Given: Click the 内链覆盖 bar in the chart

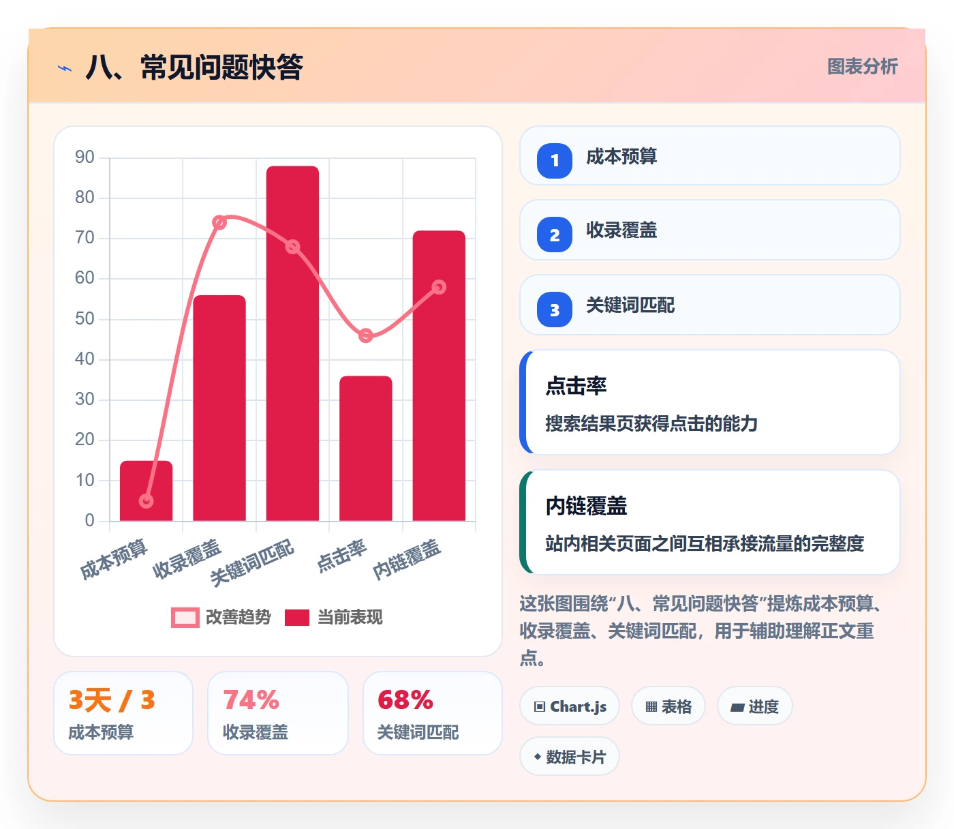Looking at the screenshot, I should [439, 376].
